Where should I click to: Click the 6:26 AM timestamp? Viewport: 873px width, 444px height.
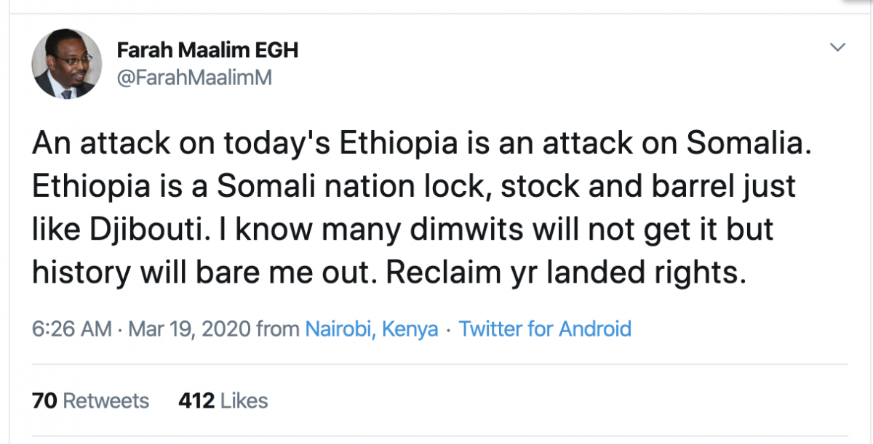coord(71,328)
